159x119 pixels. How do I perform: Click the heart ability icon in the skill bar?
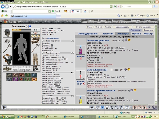(34, 79)
